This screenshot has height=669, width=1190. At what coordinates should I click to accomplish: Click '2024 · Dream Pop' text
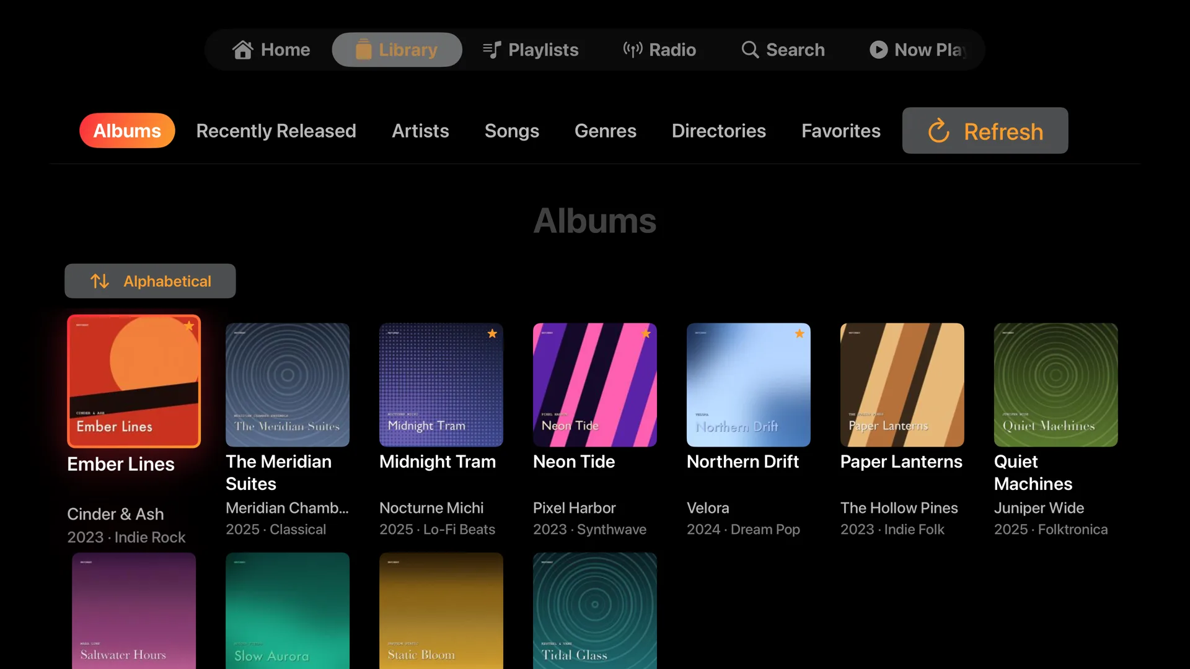pos(743,530)
